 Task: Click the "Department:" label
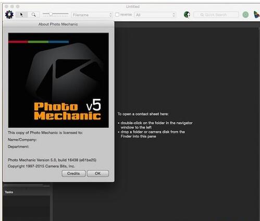click(x=18, y=146)
